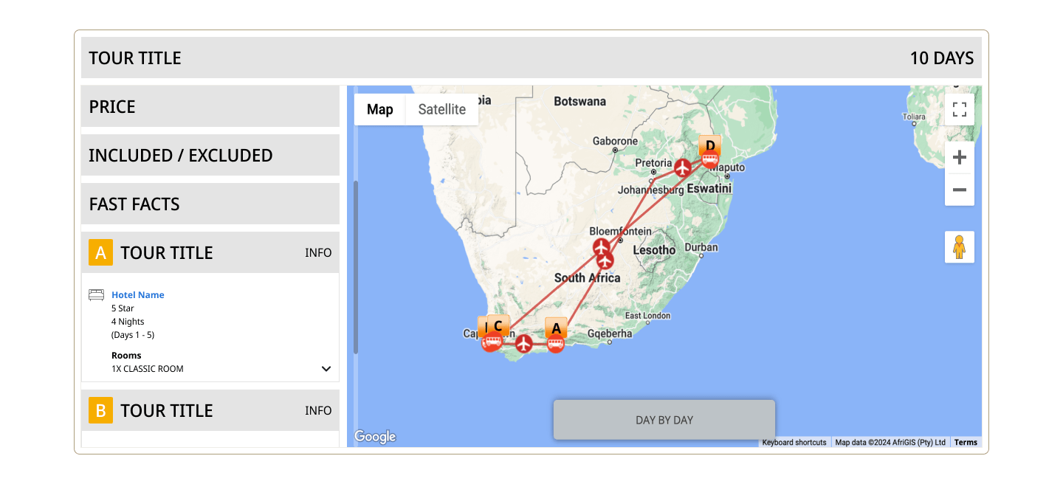
Task: Expand the FAST FACTS section
Action: tap(210, 204)
